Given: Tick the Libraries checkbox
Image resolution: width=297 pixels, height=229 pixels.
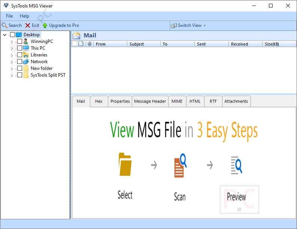Looking at the screenshot, I should tap(20, 55).
